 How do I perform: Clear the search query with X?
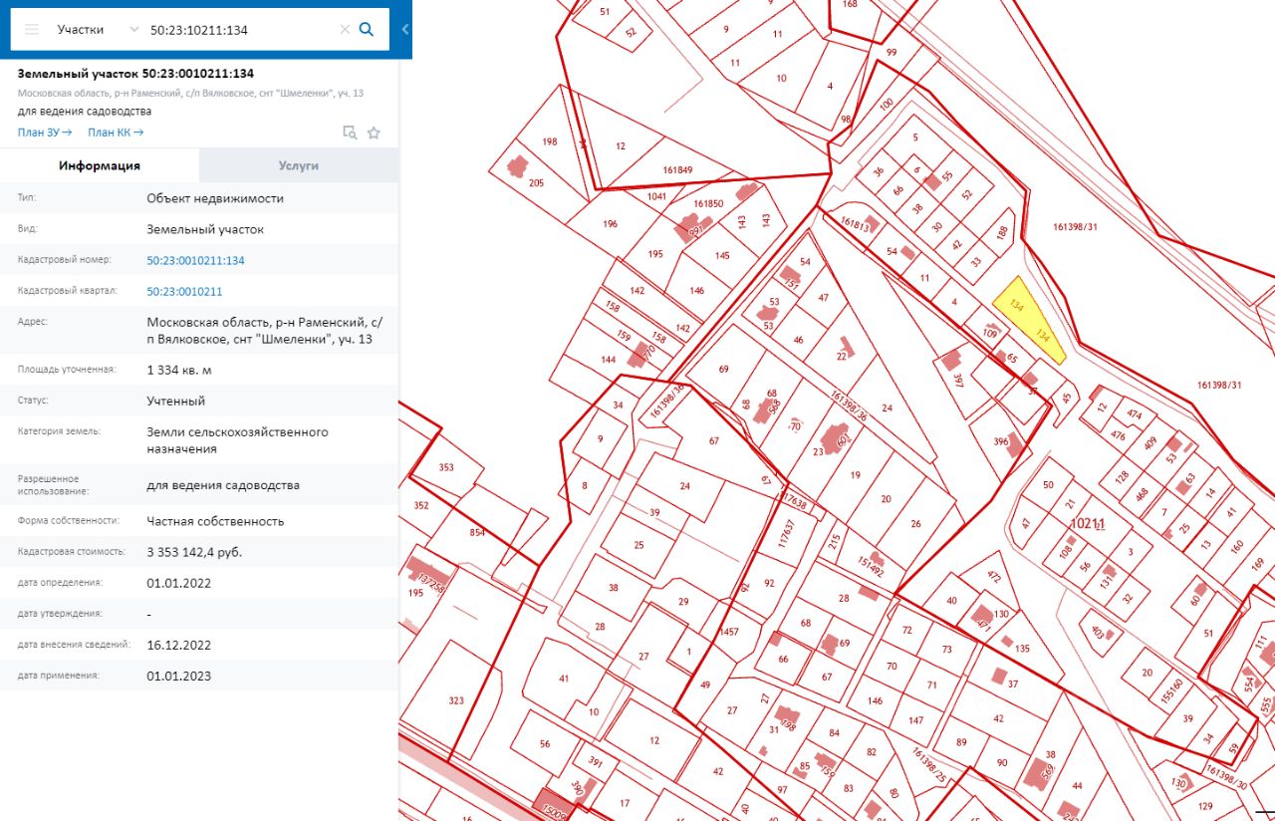[x=345, y=30]
